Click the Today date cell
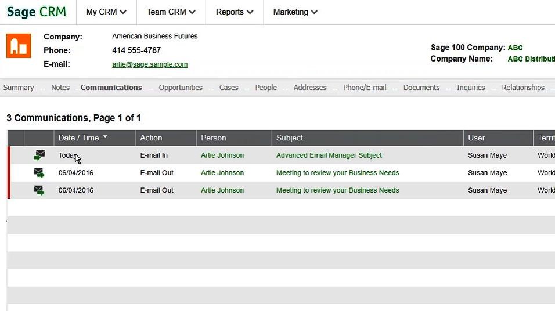 tap(67, 155)
